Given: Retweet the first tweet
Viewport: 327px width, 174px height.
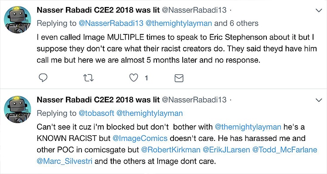Looking at the screenshot, I should (x=88, y=78).
